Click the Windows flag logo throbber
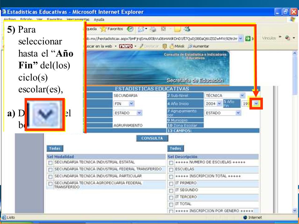The height and width of the screenshot is (224, 299). coord(292,19)
